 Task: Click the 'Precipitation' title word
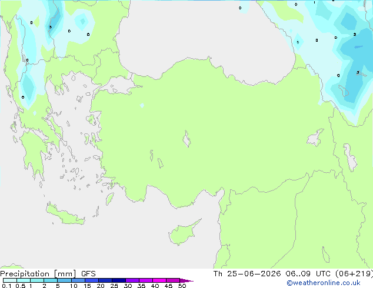tap(25, 274)
